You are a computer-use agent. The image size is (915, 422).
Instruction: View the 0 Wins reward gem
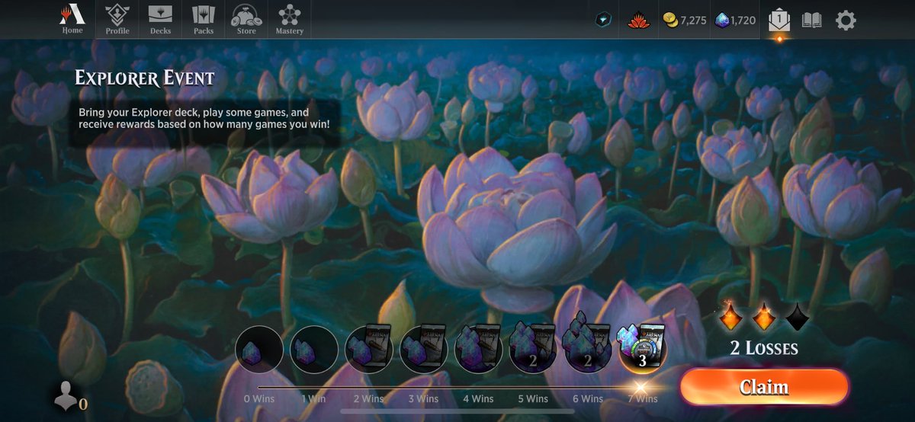point(259,350)
